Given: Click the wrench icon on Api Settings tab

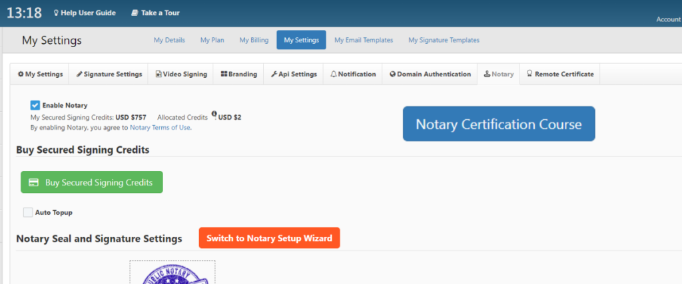Looking at the screenshot, I should pos(274,74).
